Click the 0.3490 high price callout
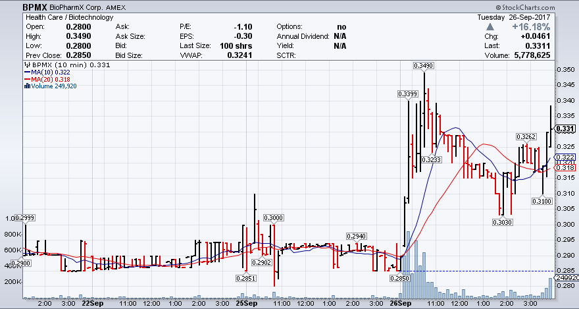Image resolution: width=579 pixels, height=309 pixels. point(423,65)
